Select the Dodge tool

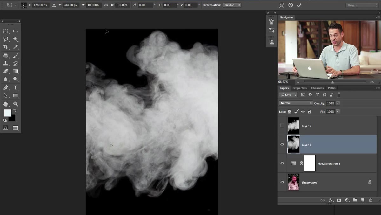click(x=15, y=79)
